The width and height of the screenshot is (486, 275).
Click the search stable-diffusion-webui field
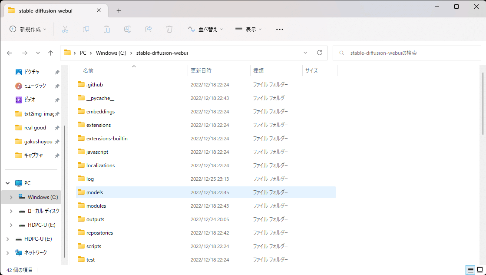[x=407, y=53]
